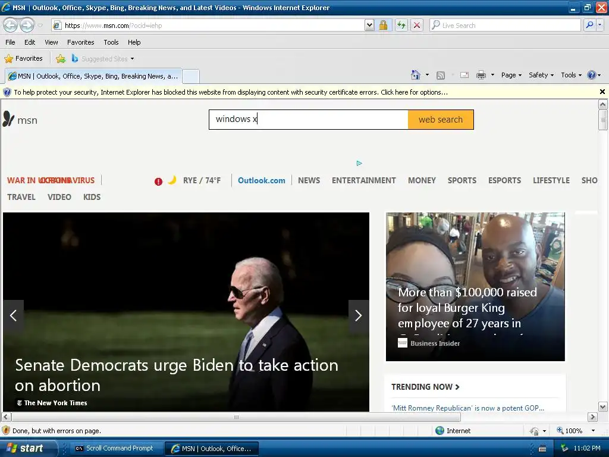
Task: Click the Favorites star button
Action: [x=23, y=59]
